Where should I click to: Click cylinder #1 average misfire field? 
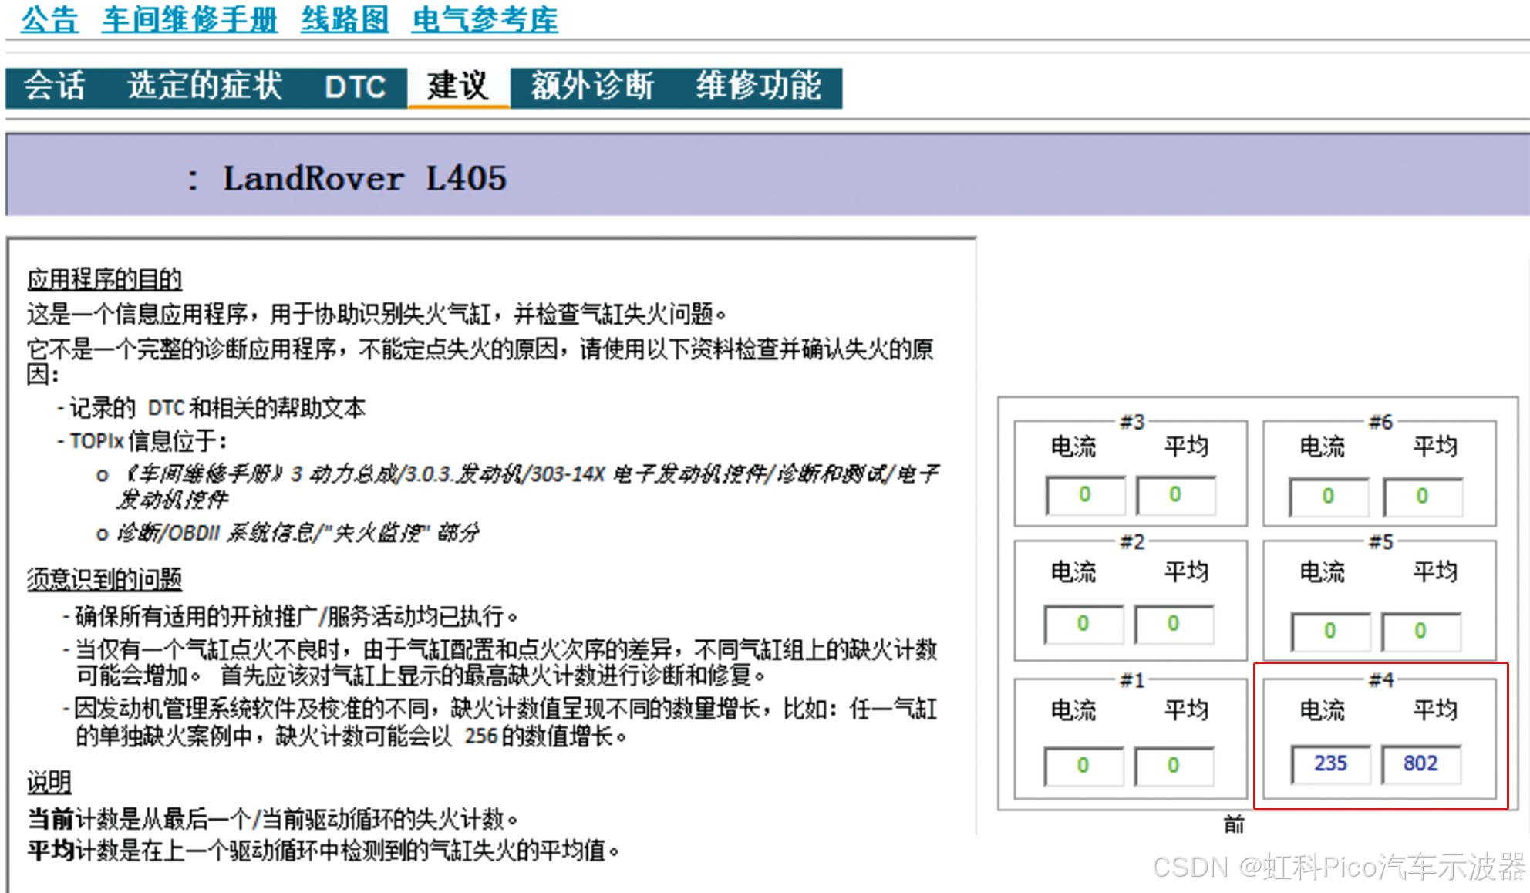1173,766
